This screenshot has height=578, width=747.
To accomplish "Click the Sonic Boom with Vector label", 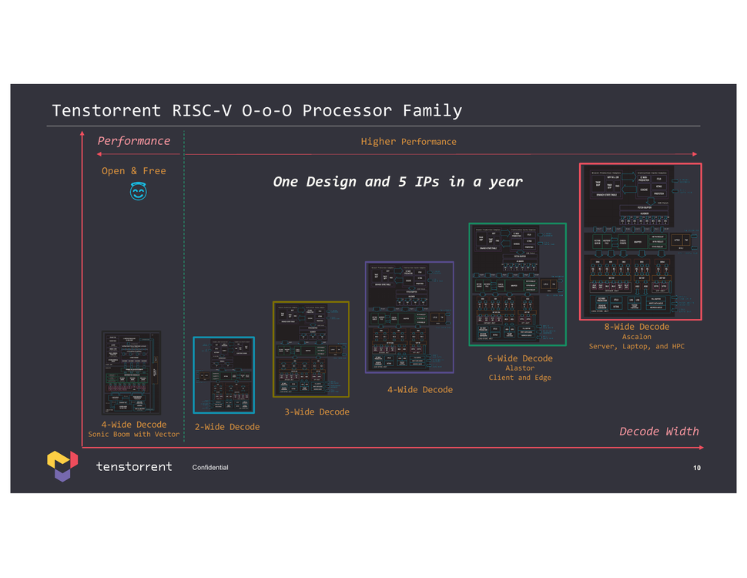I will [134, 434].
